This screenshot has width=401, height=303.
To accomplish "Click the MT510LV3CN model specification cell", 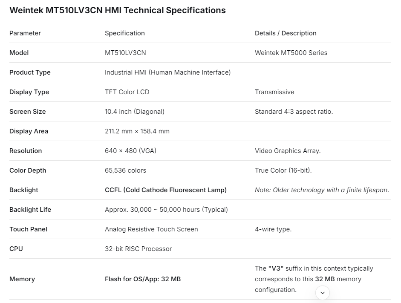I will click(x=125, y=53).
